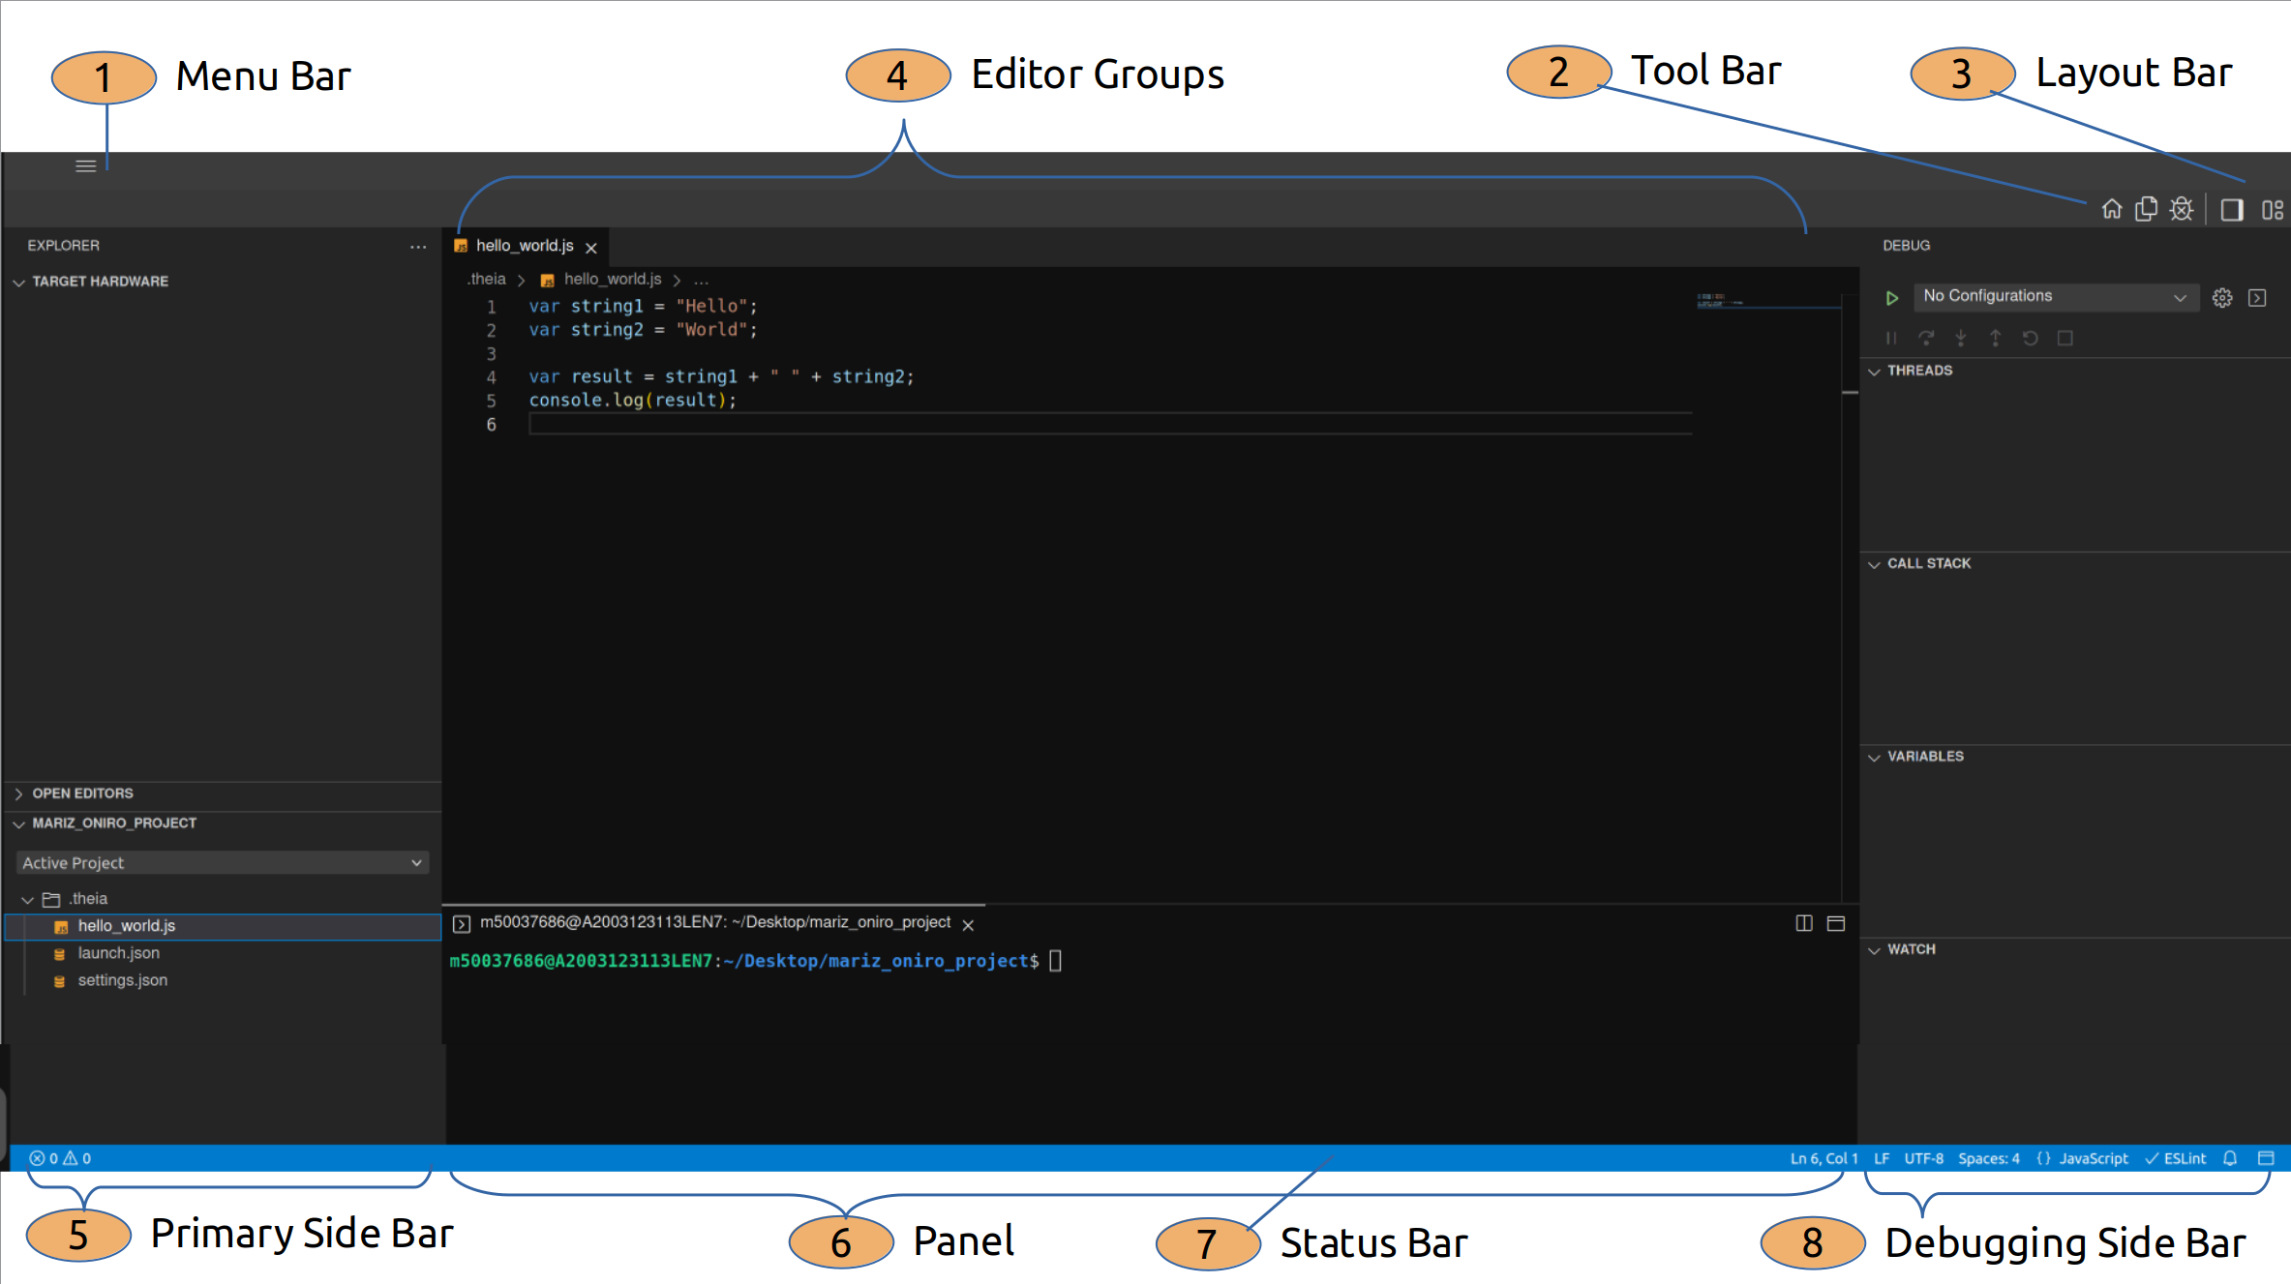Click the console.log(result); code line

pos(632,401)
